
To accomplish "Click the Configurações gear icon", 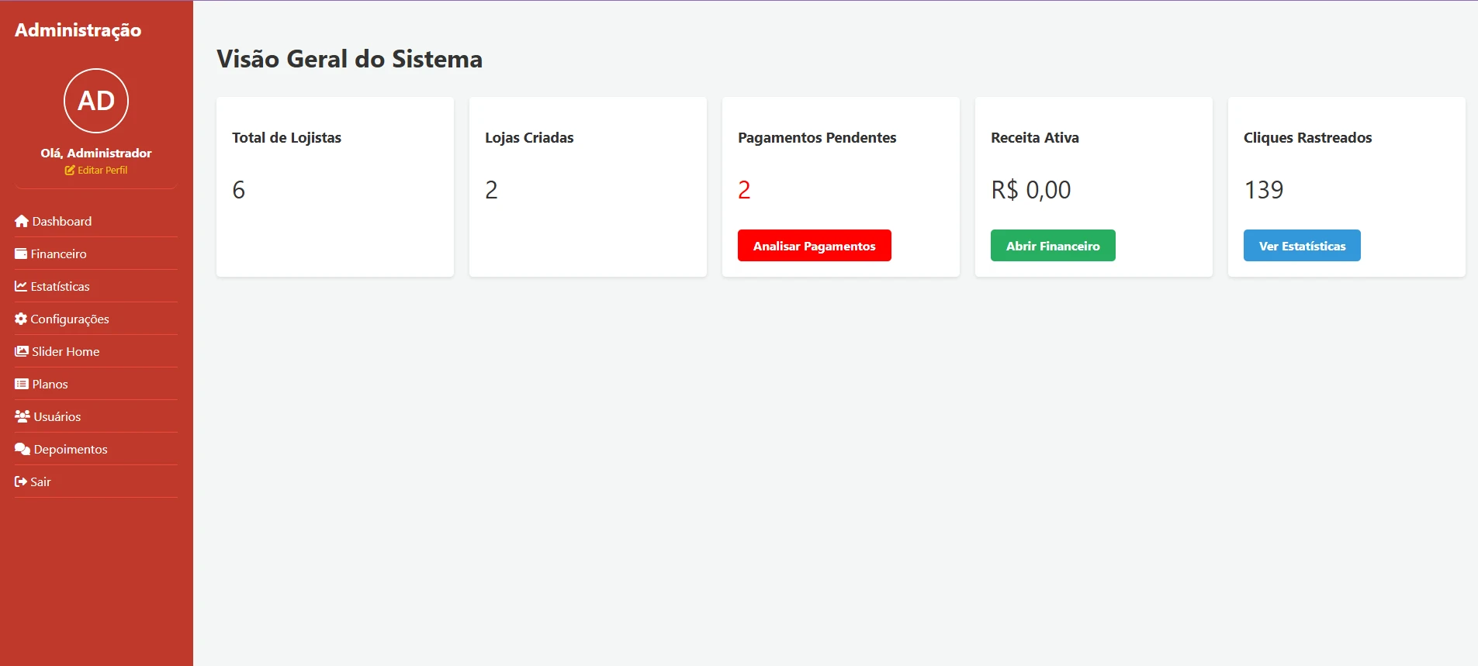I will click(21, 319).
